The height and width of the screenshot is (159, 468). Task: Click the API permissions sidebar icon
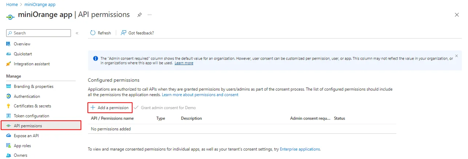[9, 126]
